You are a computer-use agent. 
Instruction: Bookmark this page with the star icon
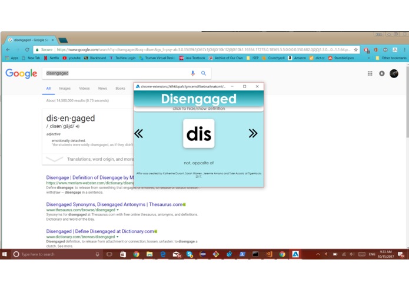(356, 50)
